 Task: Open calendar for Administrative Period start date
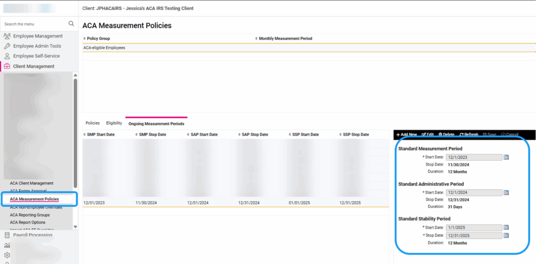tap(506, 192)
